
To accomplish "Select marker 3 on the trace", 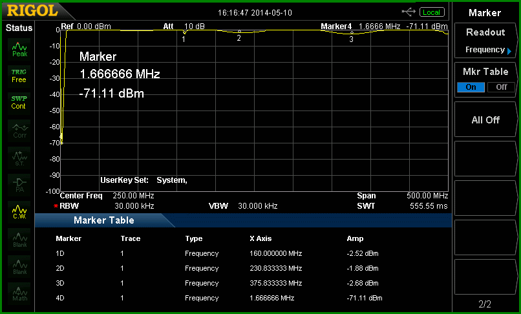I will point(352,33).
